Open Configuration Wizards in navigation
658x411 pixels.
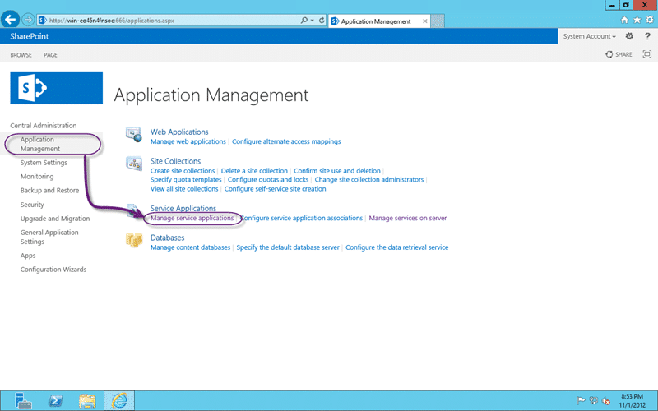tap(53, 270)
